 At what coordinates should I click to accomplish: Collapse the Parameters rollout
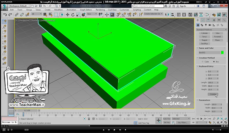pos(204,100)
